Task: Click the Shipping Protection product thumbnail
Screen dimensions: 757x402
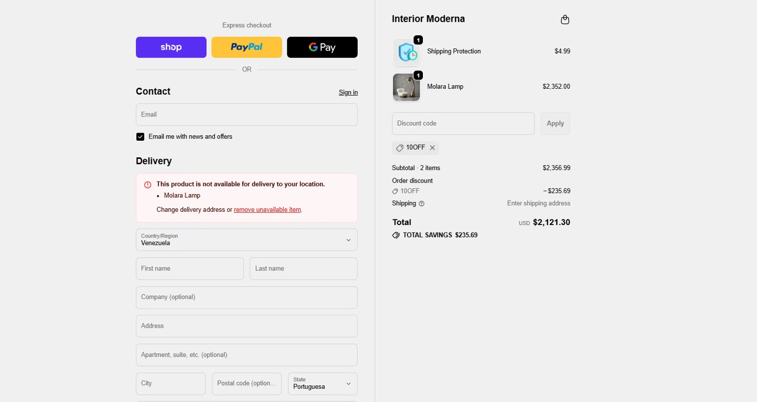Action: (406, 52)
